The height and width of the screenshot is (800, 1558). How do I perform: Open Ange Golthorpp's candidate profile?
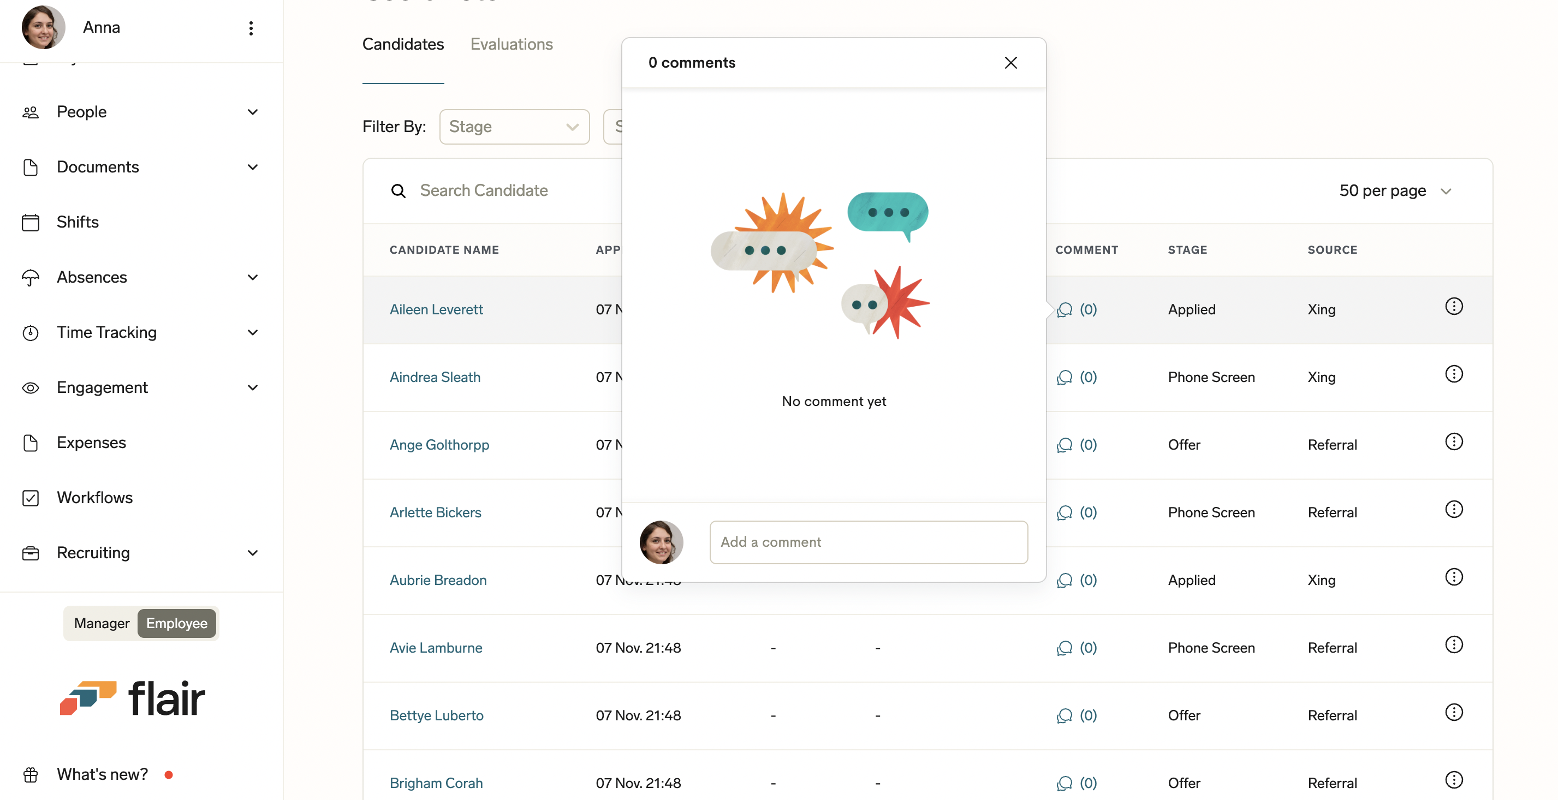(x=439, y=445)
